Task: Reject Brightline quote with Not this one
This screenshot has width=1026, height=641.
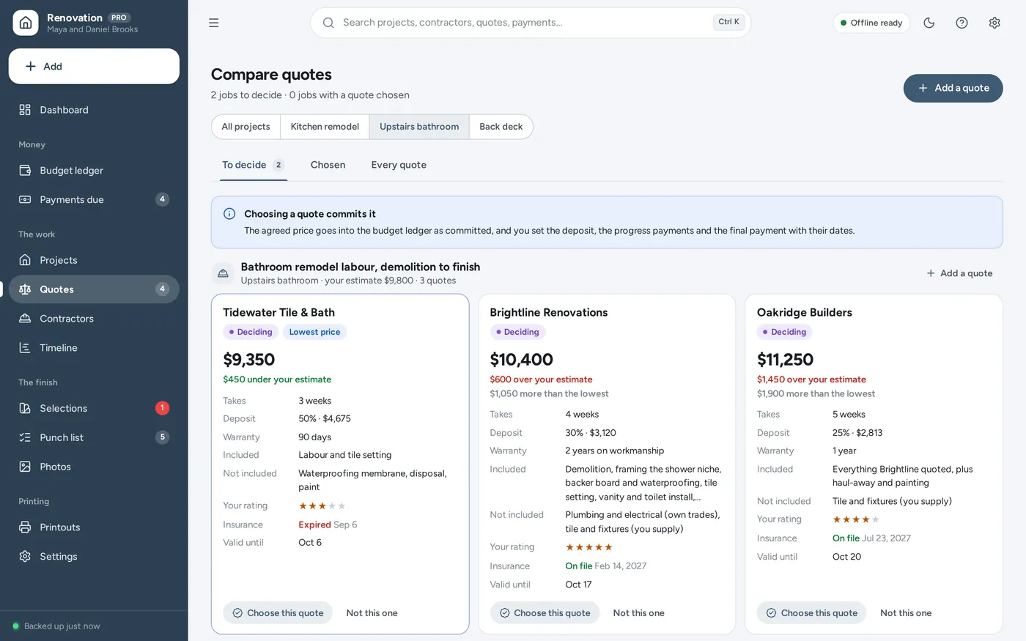Action: [x=638, y=613]
